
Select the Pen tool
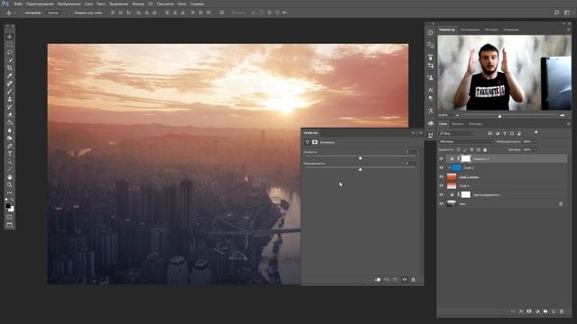coord(10,146)
